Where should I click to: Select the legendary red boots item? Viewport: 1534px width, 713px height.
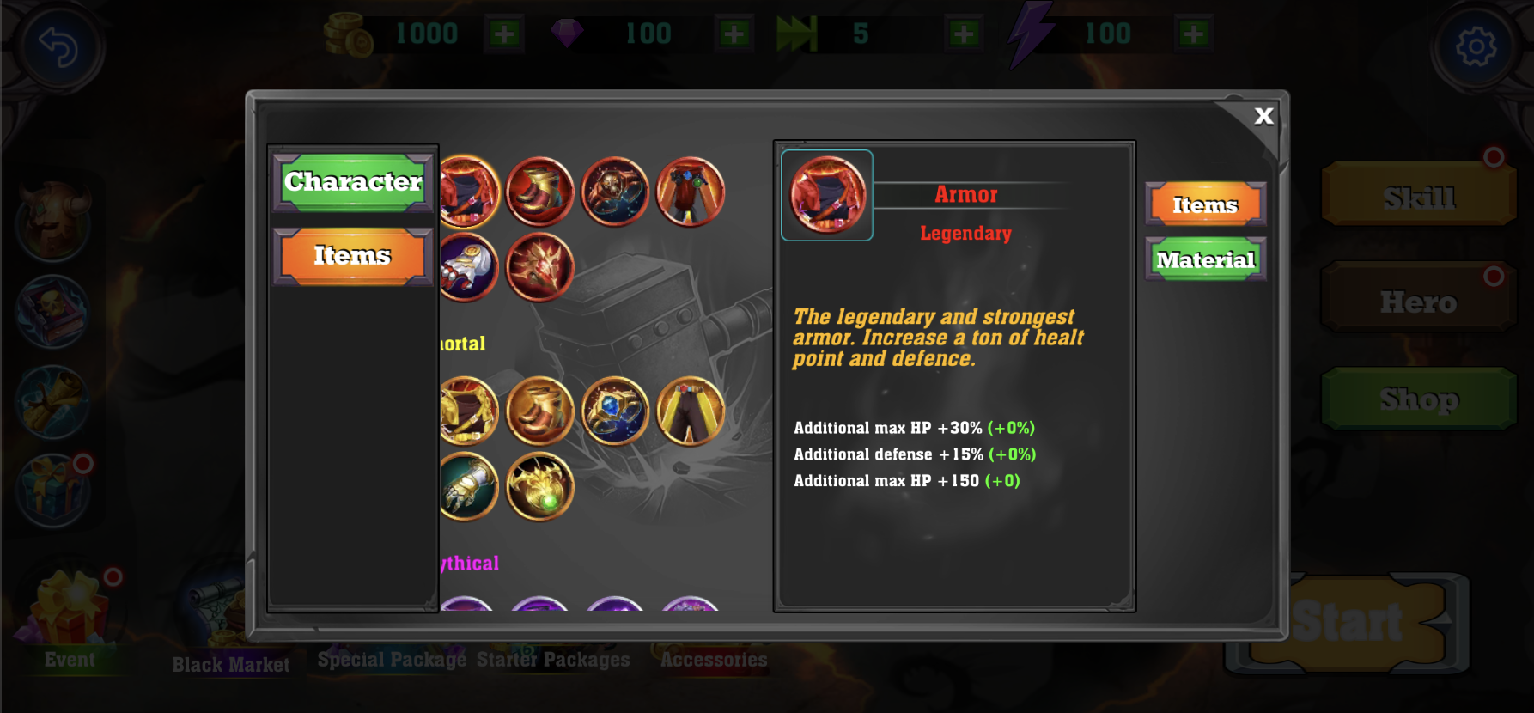pos(539,191)
